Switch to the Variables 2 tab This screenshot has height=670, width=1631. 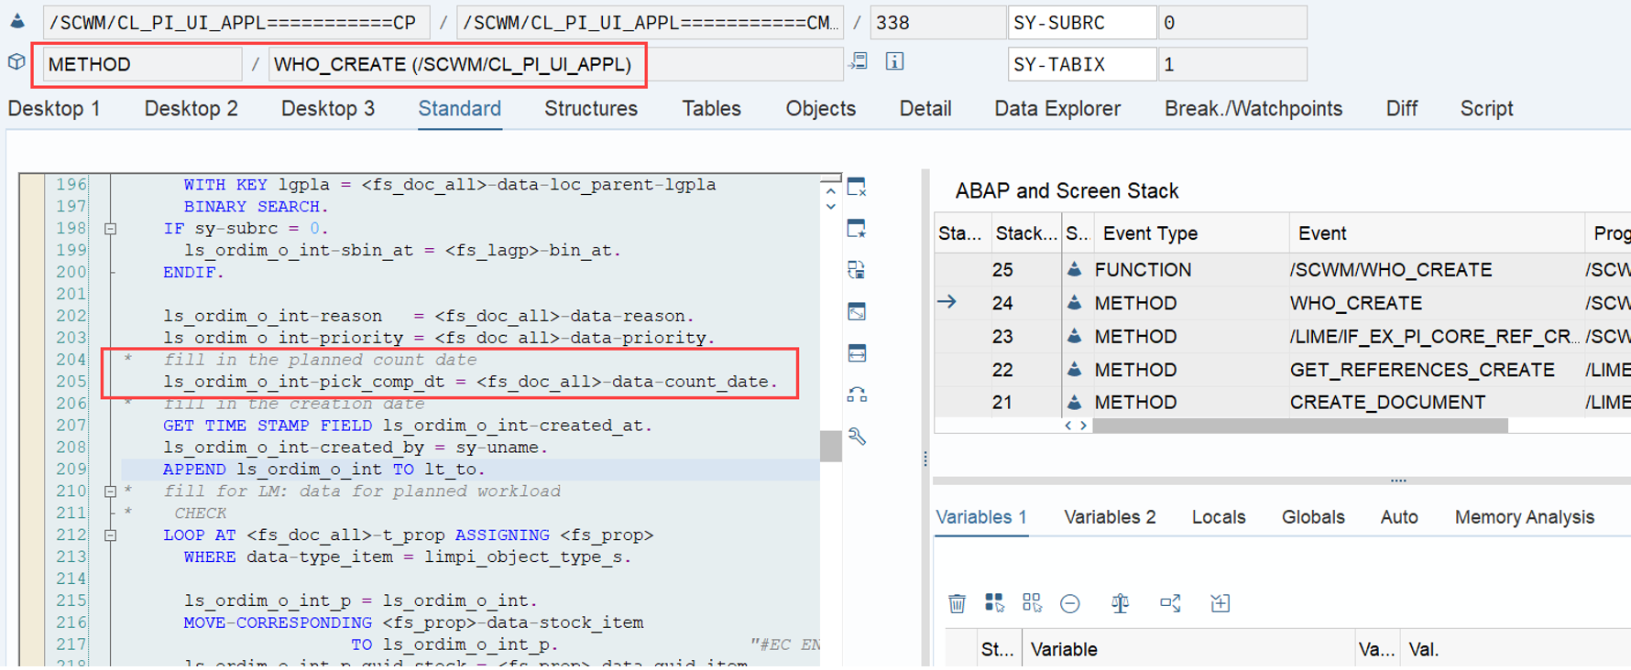(1110, 517)
